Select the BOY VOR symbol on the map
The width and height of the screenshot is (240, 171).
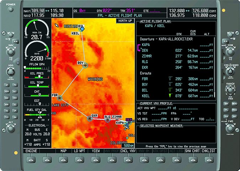click(85, 65)
